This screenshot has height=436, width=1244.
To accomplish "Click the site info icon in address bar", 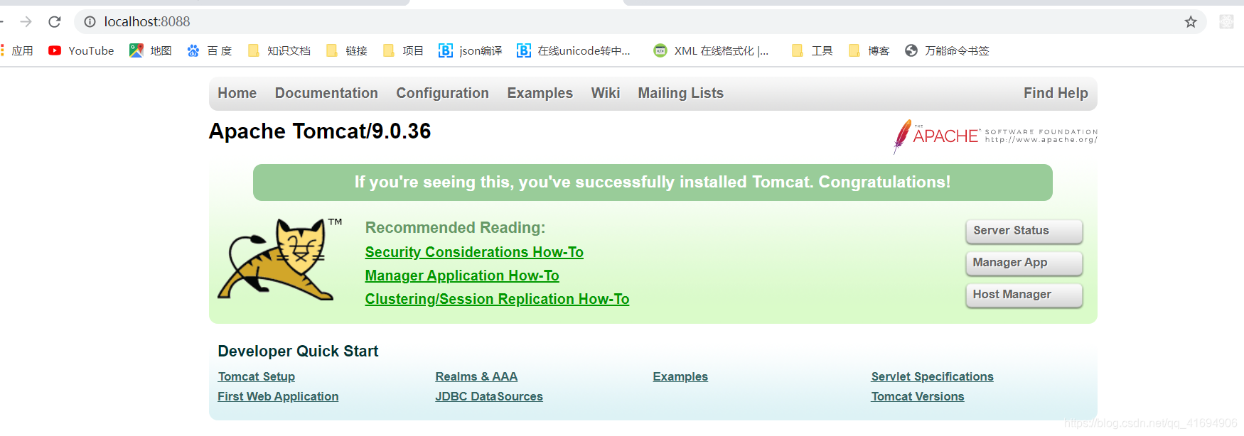I will click(x=90, y=22).
